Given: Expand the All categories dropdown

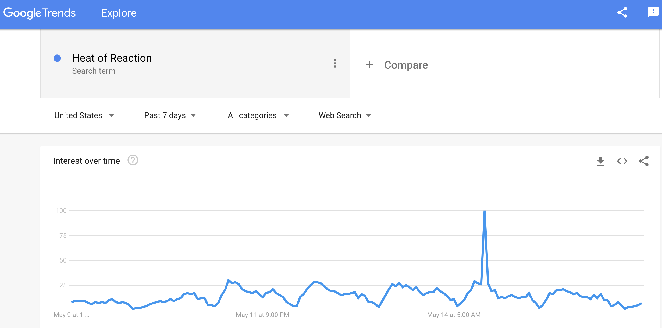Looking at the screenshot, I should [258, 115].
